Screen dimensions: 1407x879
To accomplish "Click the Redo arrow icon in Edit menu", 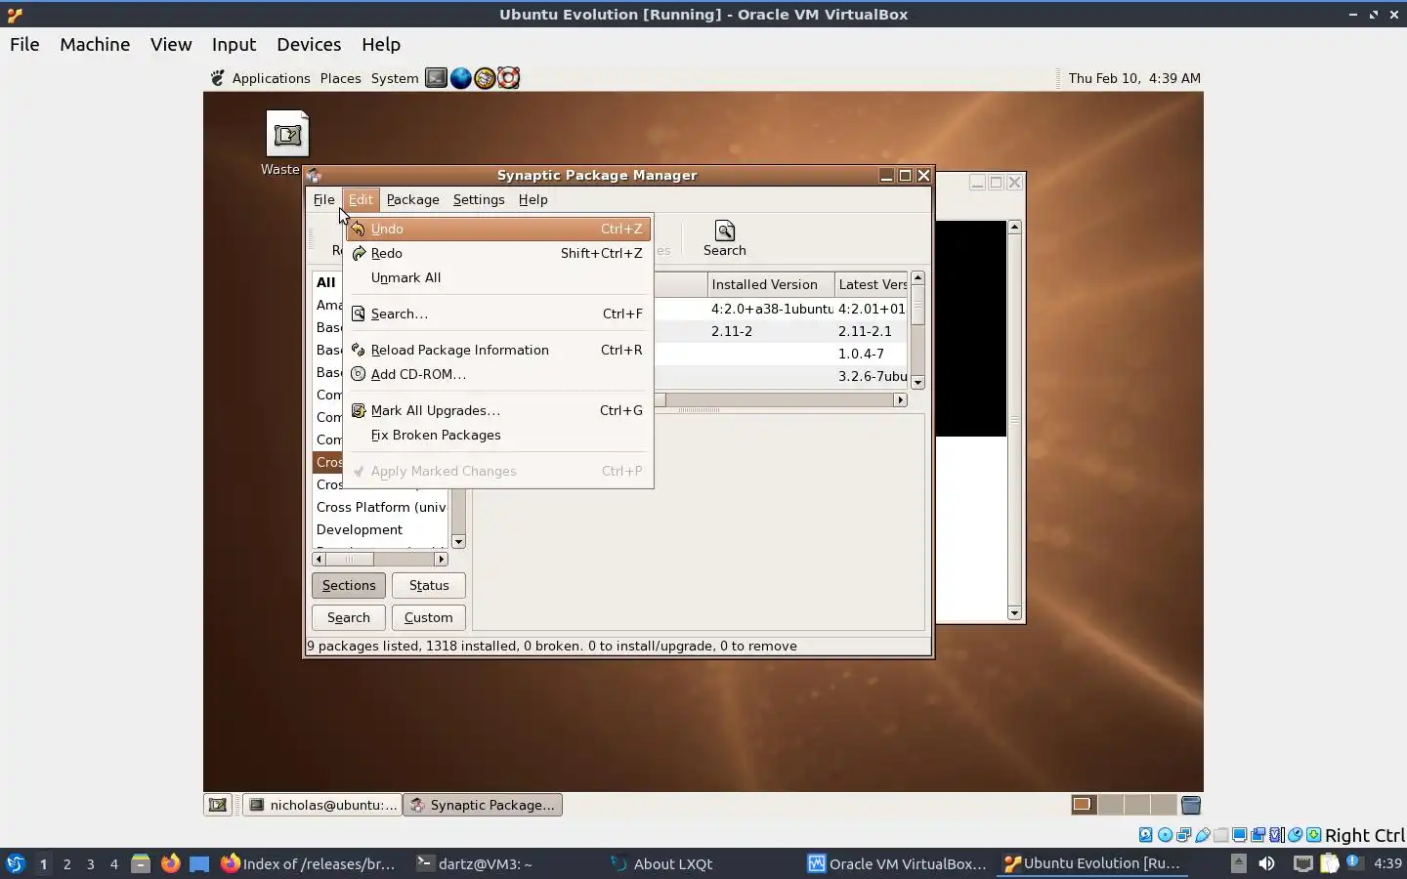I will pyautogui.click(x=359, y=253).
